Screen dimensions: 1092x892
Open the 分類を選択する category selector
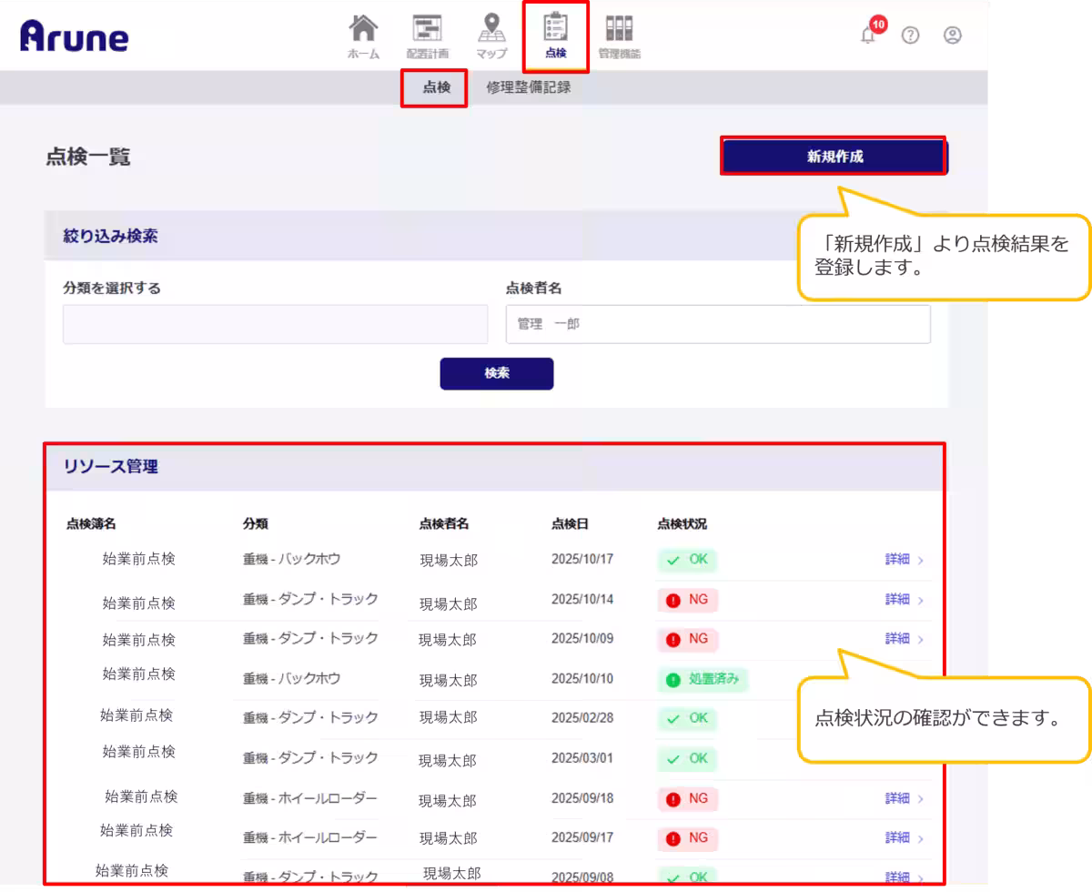(274, 324)
